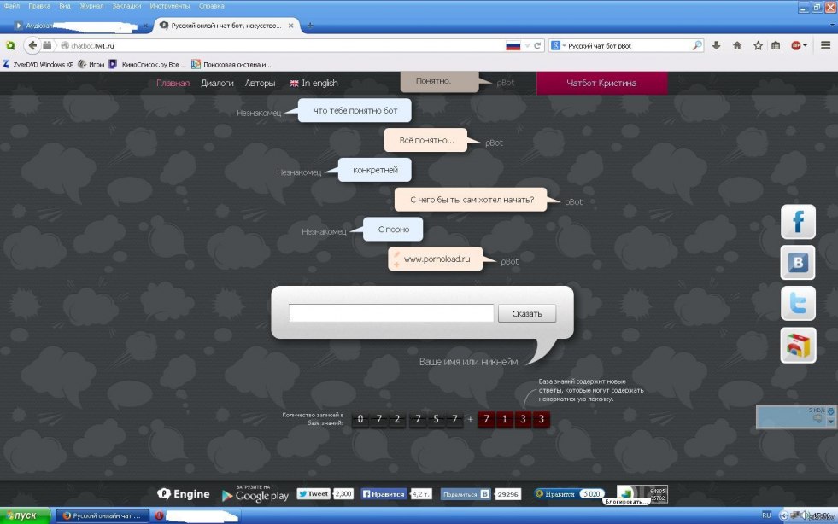Image resolution: width=838 pixels, height=524 pixels.
Task: Click the Google Play download badge
Action: (x=255, y=493)
